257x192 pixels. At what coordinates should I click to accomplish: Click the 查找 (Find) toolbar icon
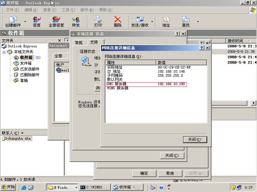186,20
